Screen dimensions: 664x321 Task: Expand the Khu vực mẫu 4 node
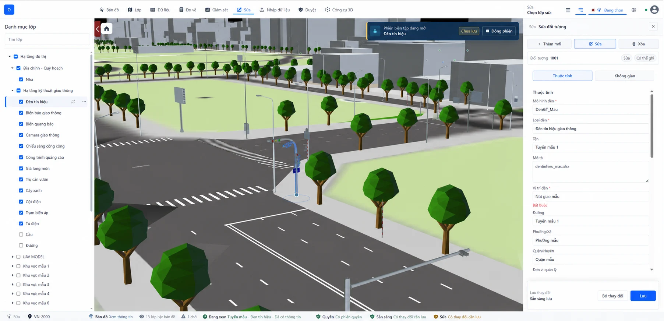point(13,294)
